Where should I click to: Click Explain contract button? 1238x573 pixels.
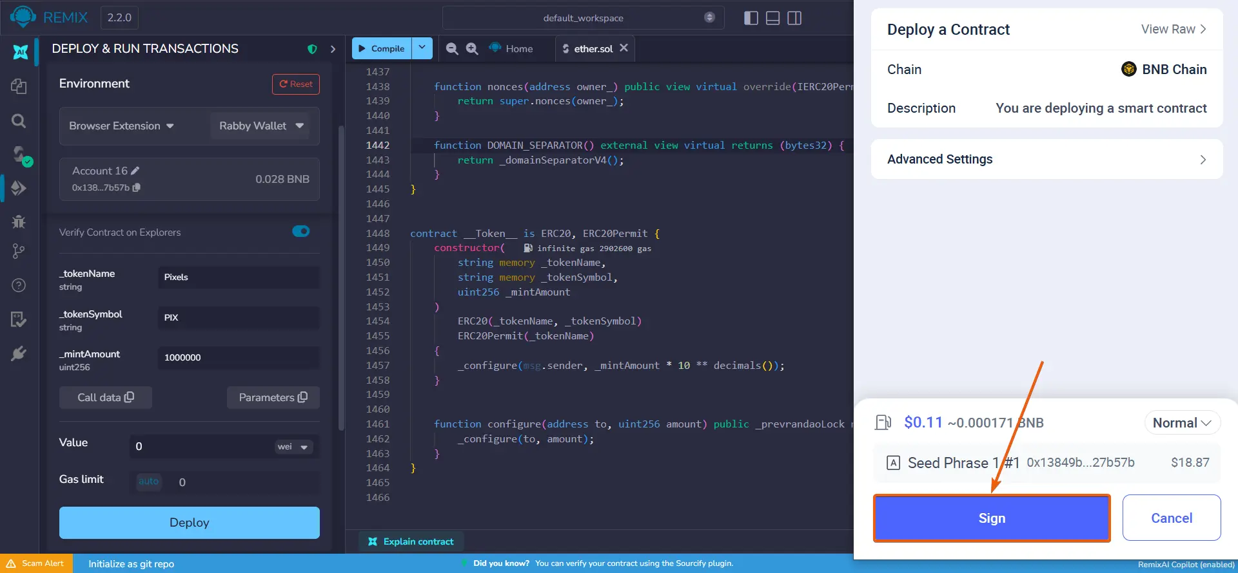411,542
